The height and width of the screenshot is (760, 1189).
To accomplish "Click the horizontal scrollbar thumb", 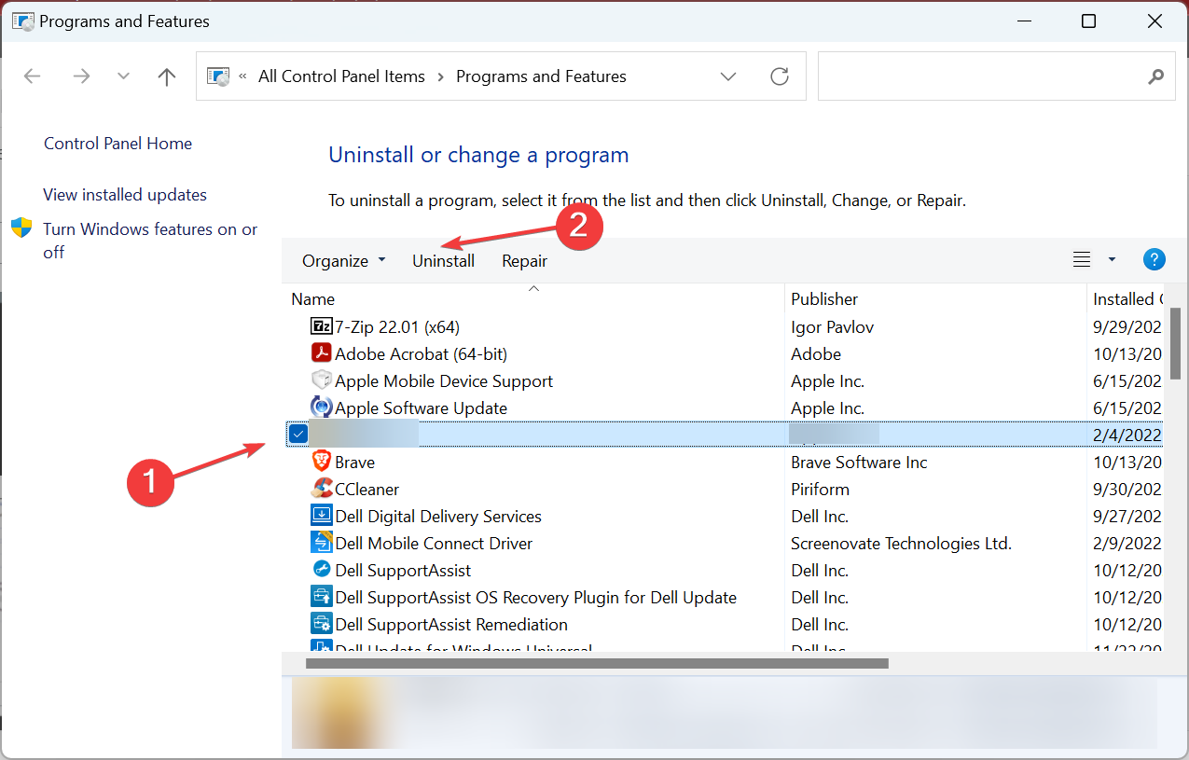I will click(x=597, y=664).
